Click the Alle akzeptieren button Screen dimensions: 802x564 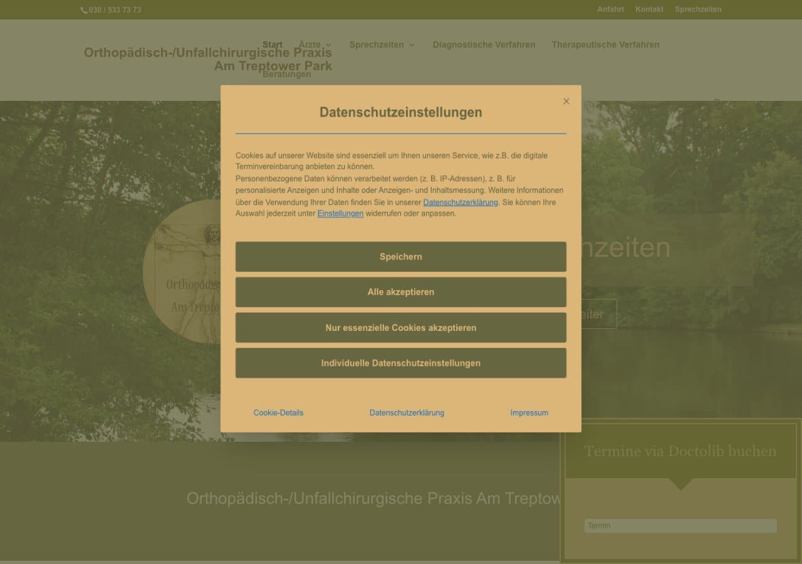pyautogui.click(x=400, y=292)
